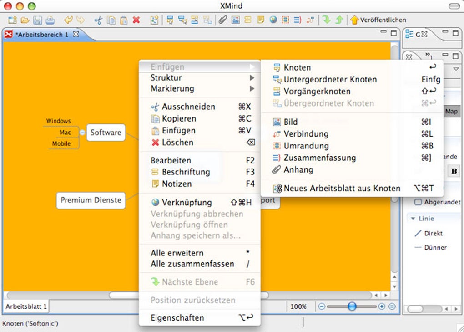464x332 pixels.
Task: Click the copy icon in toolbar
Action: pyautogui.click(x=111, y=20)
